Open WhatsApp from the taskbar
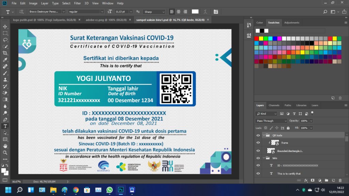The image size is (349, 196). pyautogui.click(x=109, y=190)
